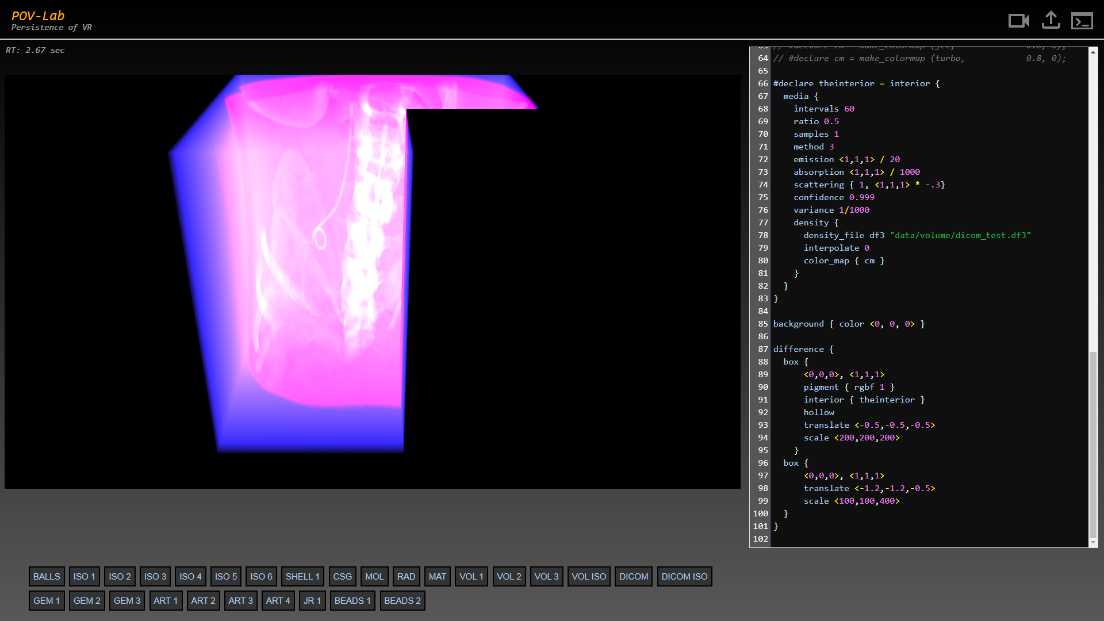Select the BEADS 2 preset
Viewport: 1104px width, 621px height.
(x=402, y=600)
